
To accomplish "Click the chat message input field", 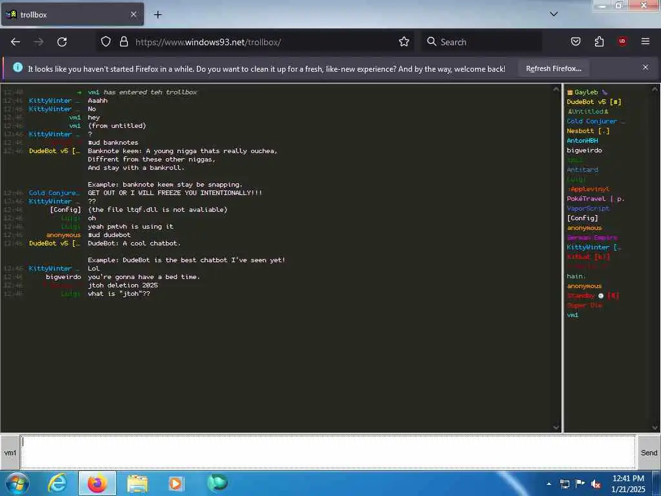I will pos(328,452).
